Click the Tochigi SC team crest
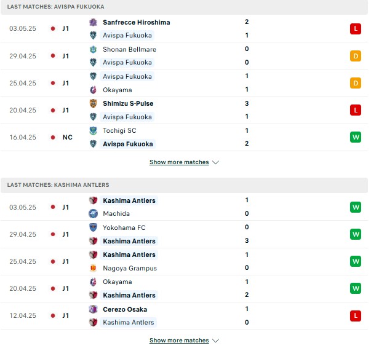The image size is (371, 351). pyautogui.click(x=94, y=131)
